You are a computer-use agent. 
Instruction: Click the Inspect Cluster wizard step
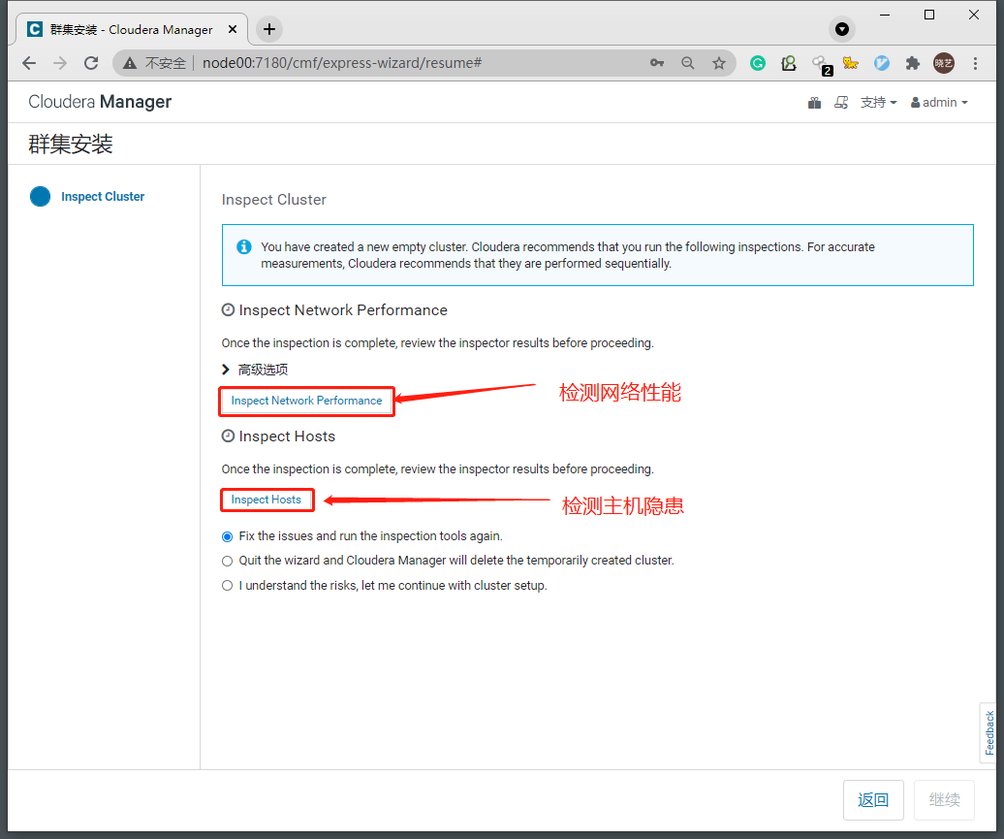pyautogui.click(x=103, y=197)
